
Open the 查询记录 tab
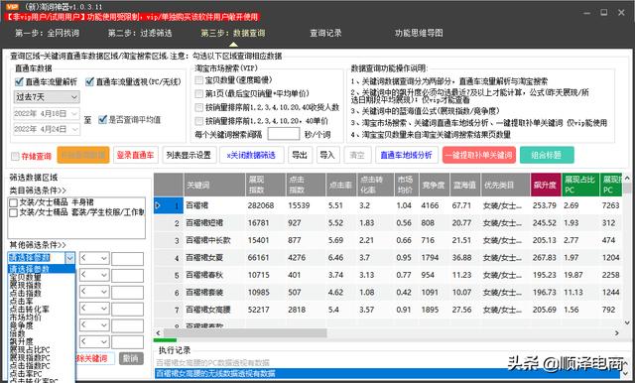325,33
